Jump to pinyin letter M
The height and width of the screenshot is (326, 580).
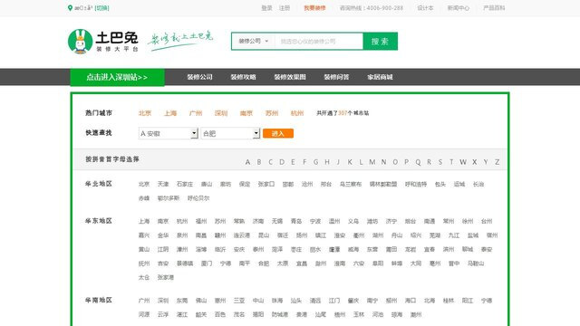372,162
